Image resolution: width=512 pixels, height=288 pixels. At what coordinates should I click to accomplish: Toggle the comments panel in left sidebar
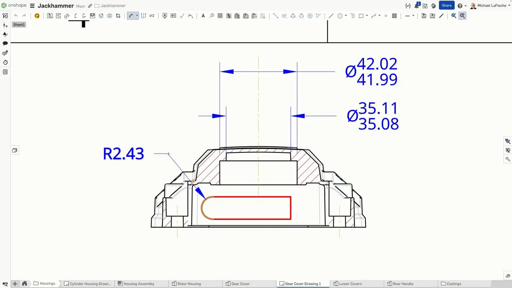pyautogui.click(x=5, y=43)
